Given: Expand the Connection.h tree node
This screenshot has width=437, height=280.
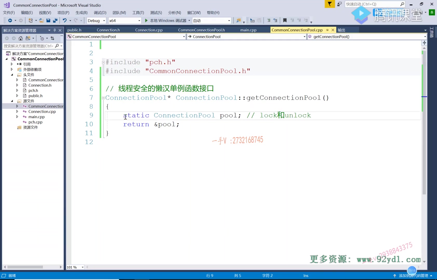Looking at the screenshot, I should [x=17, y=85].
